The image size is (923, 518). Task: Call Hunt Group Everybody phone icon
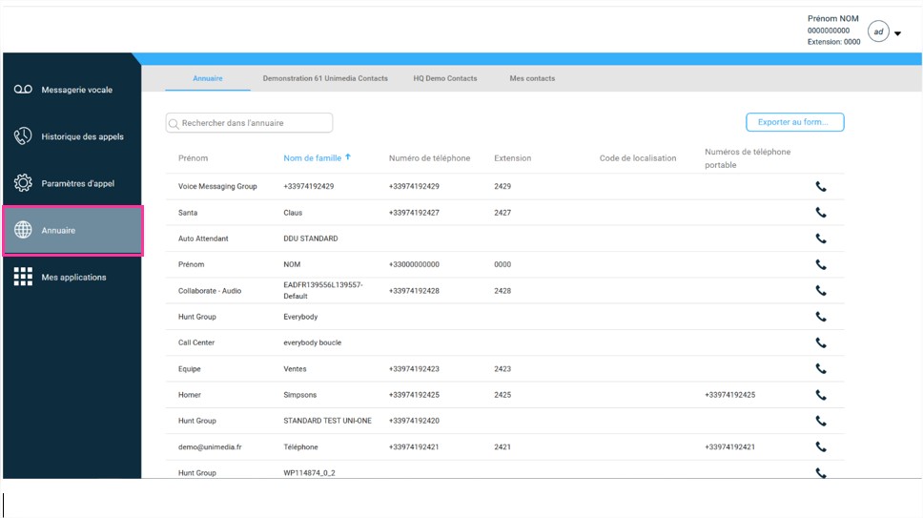(x=821, y=317)
